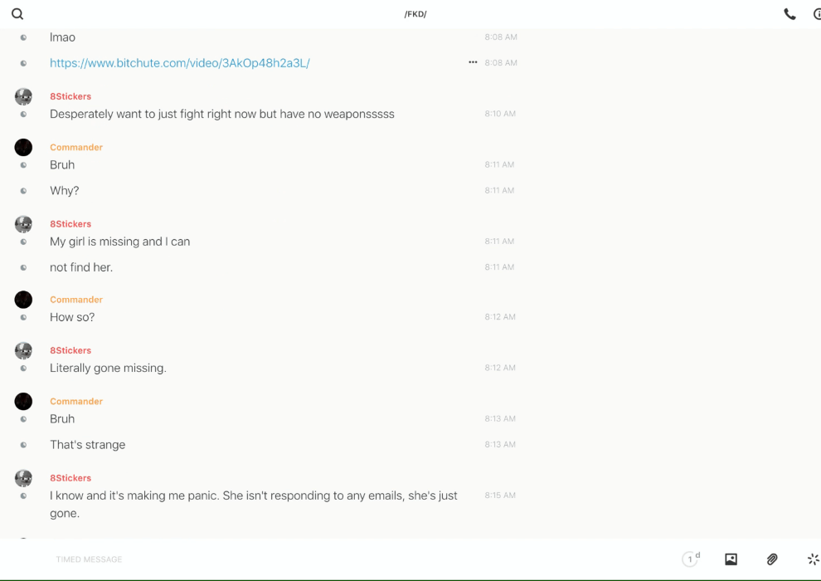The width and height of the screenshot is (821, 581).
Task: Click Commander avatar above "How so?" message
Action: coord(23,300)
